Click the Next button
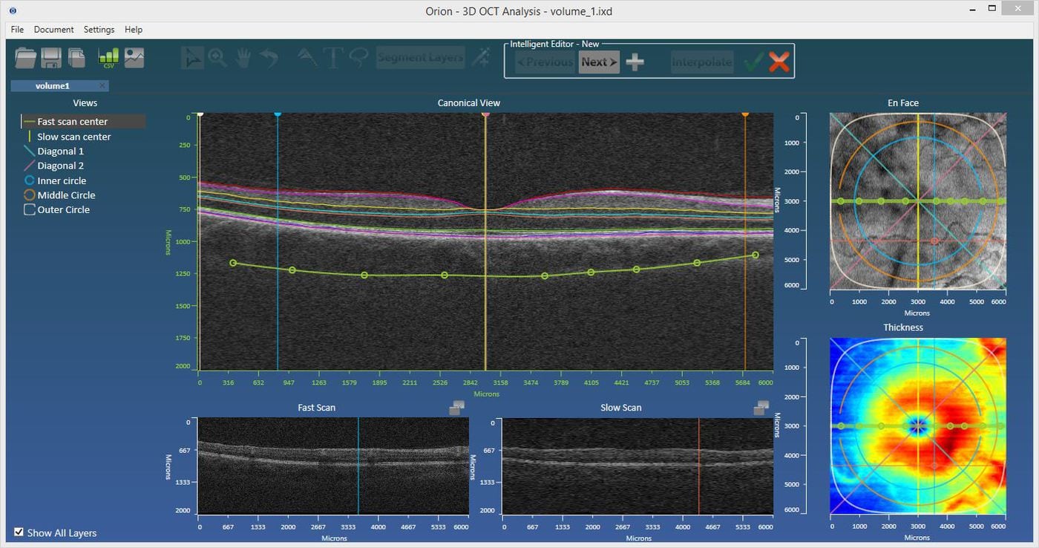 tap(599, 62)
